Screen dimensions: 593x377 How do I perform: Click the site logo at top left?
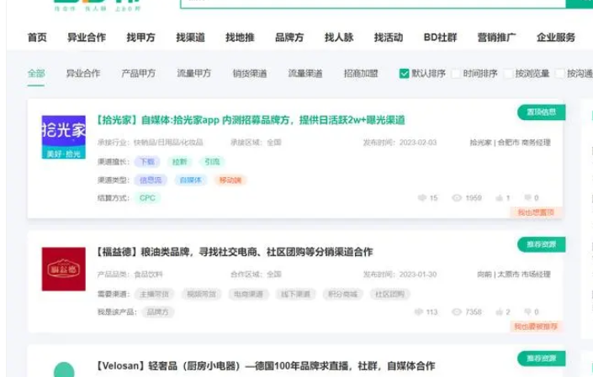click(x=98, y=5)
